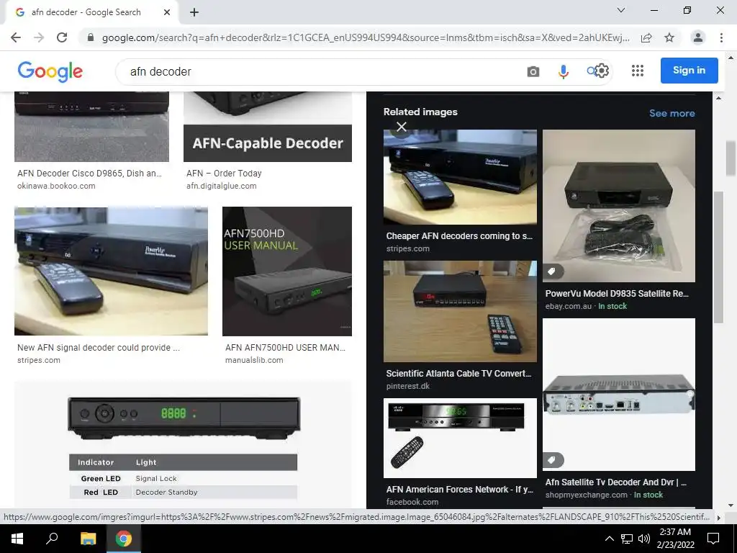737x553 pixels.
Task: Click preview panel scroll up arrow
Action: tap(718, 98)
